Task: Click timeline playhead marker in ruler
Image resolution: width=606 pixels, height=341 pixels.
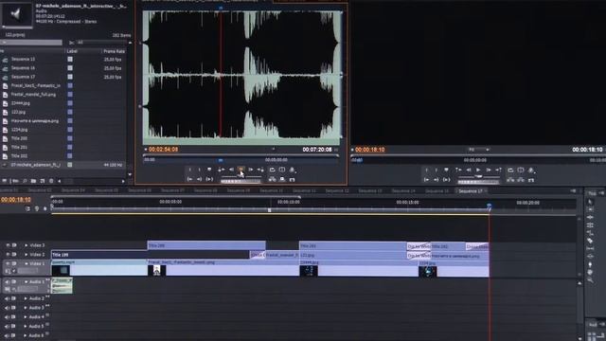Action: (x=489, y=206)
